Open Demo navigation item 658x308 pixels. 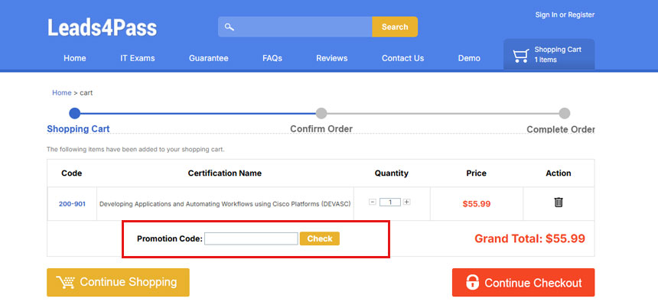tap(469, 58)
